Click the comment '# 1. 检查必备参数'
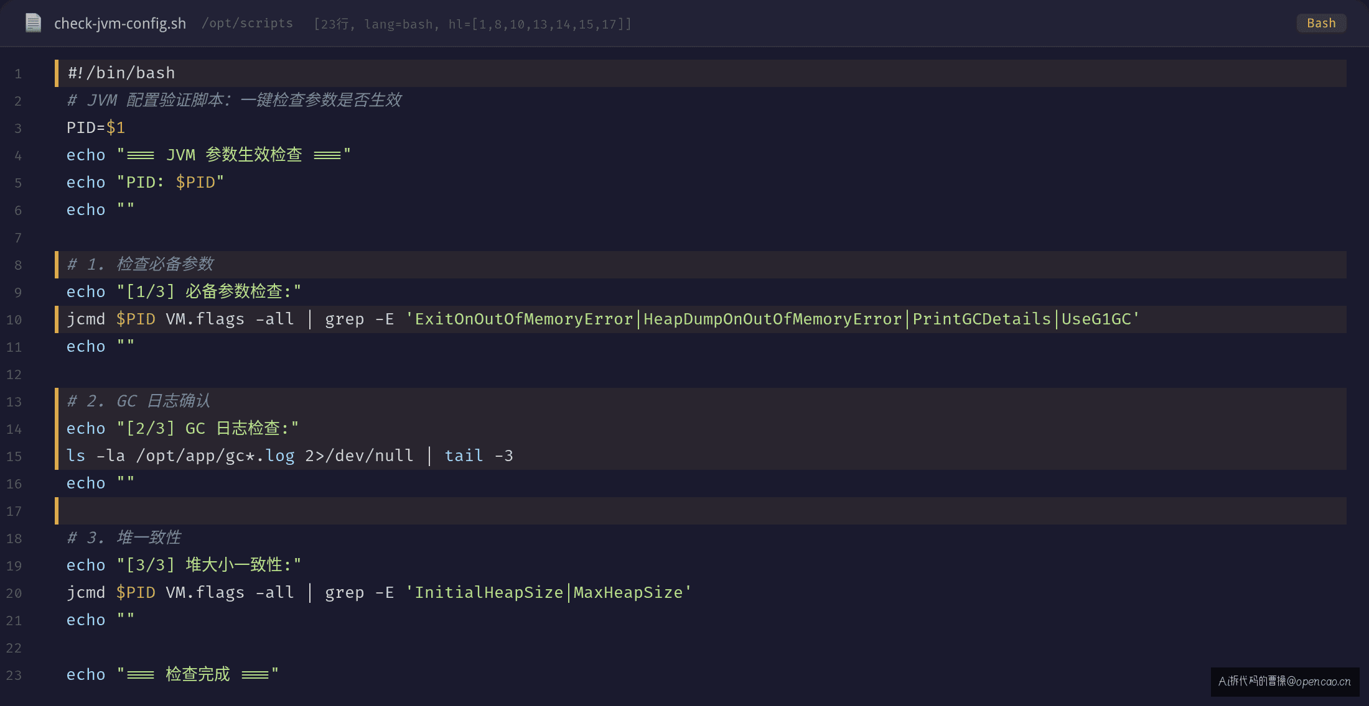 (141, 264)
